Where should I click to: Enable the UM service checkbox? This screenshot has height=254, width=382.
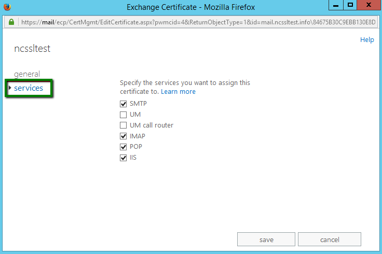[124, 115]
